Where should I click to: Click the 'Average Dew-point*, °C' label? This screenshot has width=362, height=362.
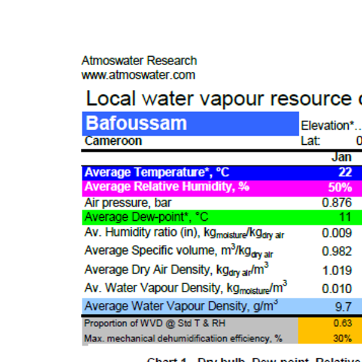[x=147, y=217]
